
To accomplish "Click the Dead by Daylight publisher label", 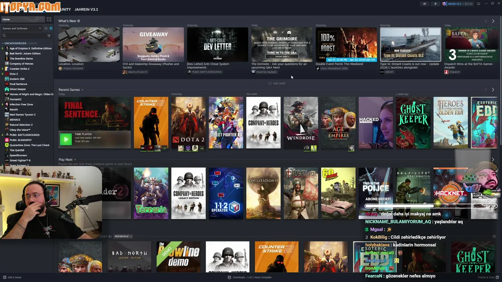I will [x=264, y=72].
